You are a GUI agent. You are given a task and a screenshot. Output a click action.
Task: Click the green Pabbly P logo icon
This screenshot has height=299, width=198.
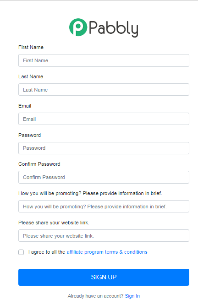click(78, 27)
